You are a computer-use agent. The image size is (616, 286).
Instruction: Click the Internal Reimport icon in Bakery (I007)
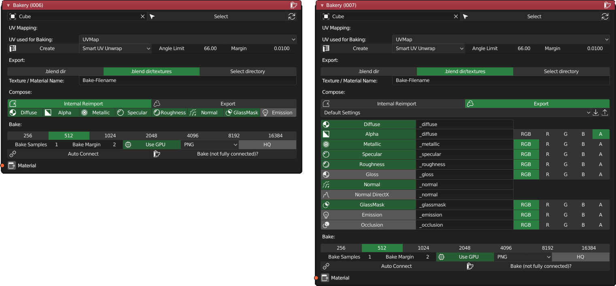[326, 104]
